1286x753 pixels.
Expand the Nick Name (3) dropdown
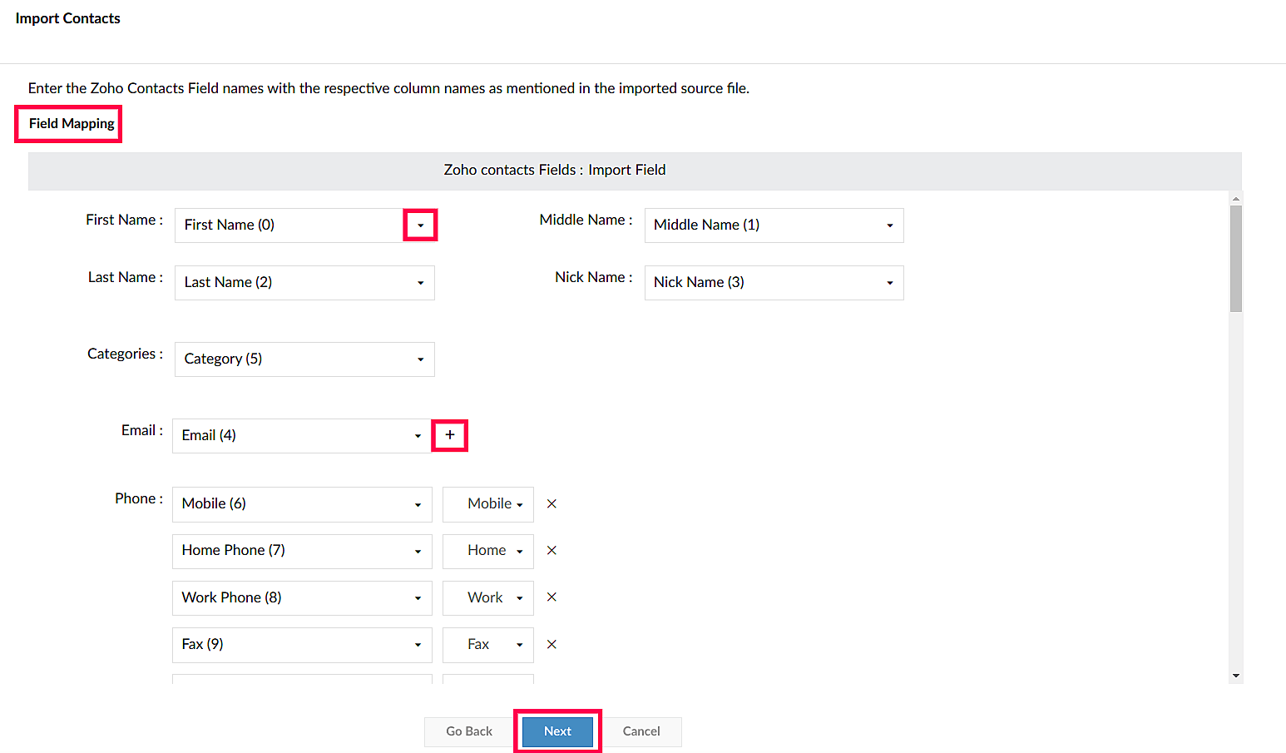pos(774,283)
